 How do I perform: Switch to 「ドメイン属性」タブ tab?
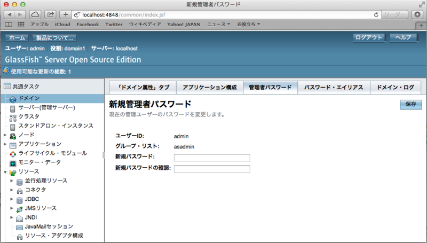[x=143, y=88]
